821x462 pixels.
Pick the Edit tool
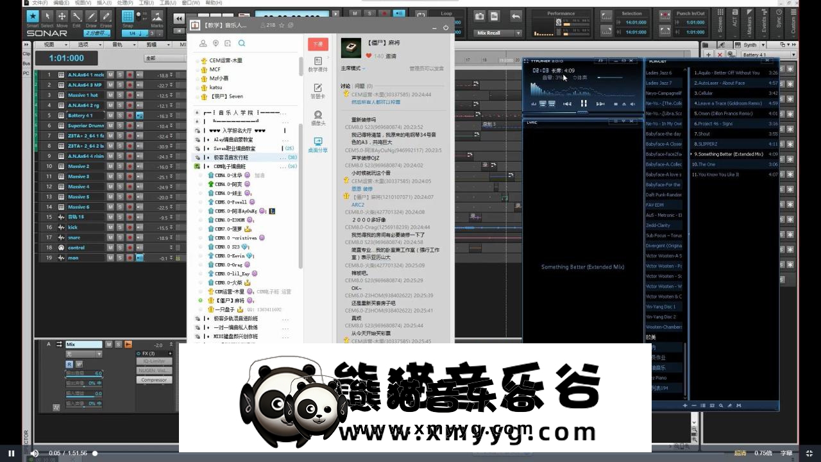pyautogui.click(x=76, y=16)
